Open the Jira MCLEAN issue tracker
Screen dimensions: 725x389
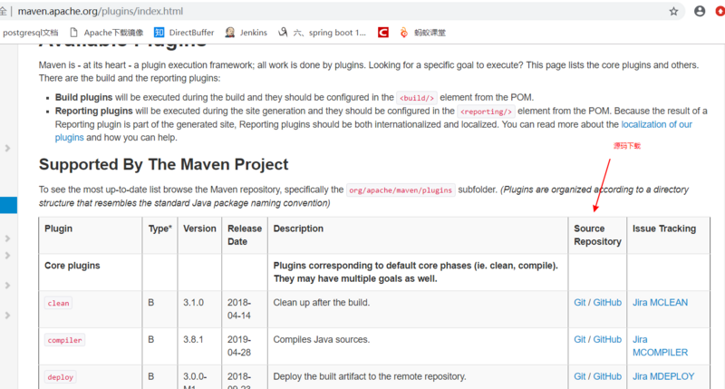(660, 303)
